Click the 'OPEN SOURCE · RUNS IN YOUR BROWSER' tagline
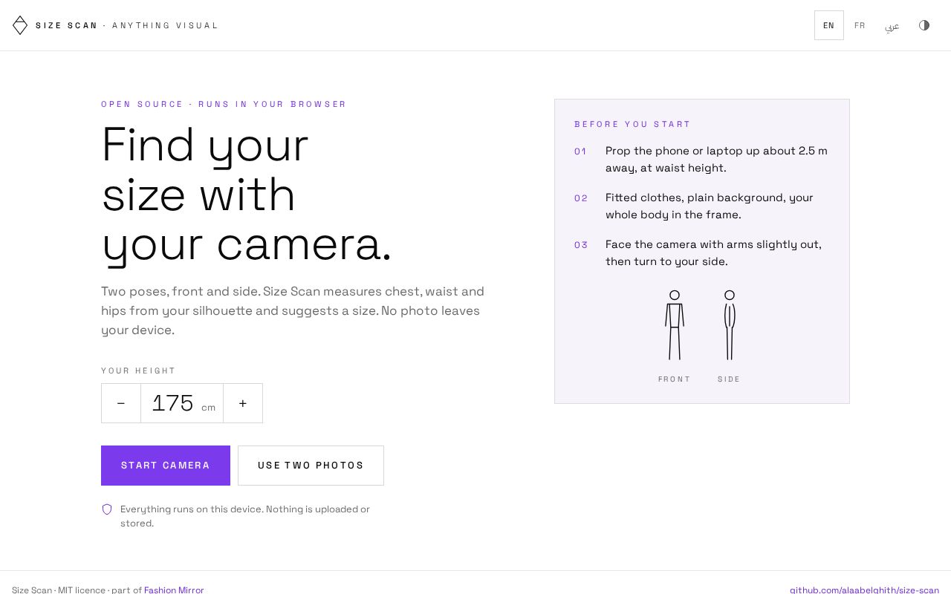951x594 pixels. click(x=224, y=104)
